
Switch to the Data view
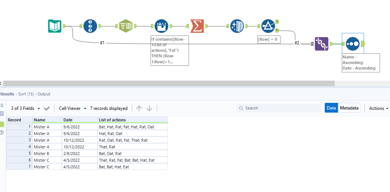(331, 108)
